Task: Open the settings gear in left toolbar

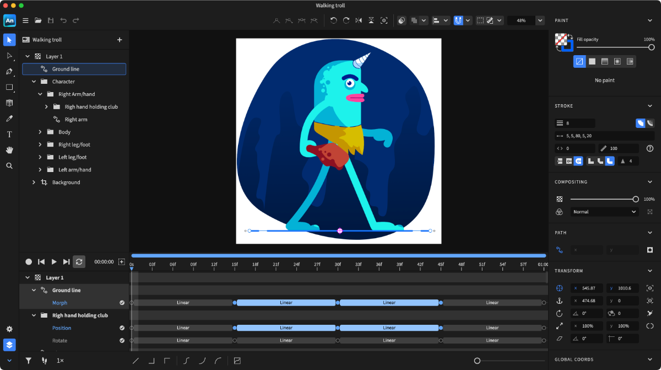Action: click(9, 329)
